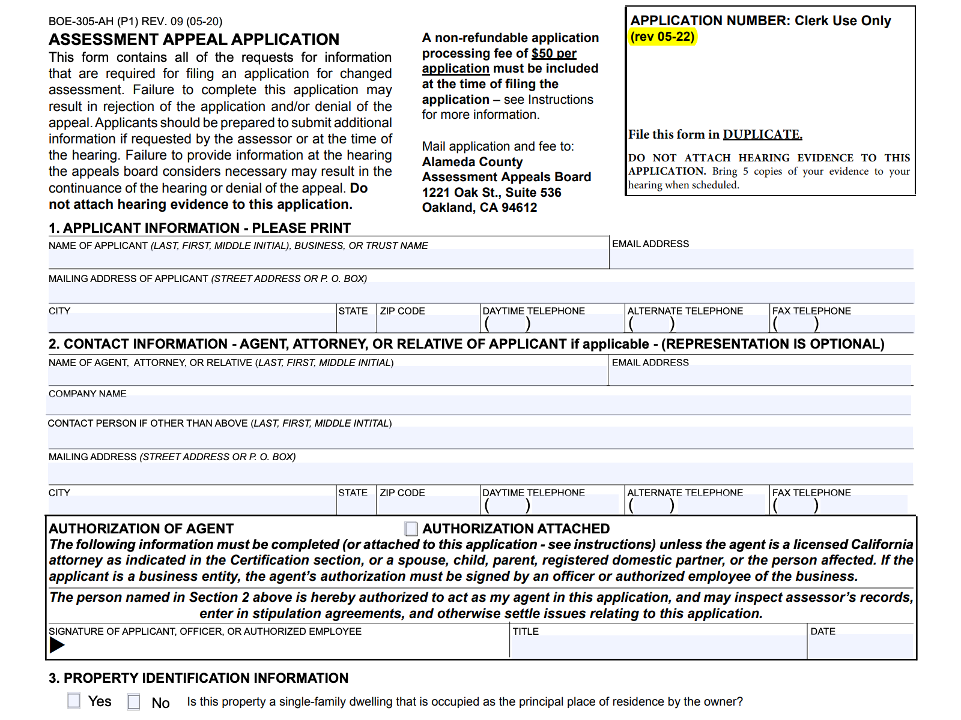Click the agent Daytime Telephone field
961x720 pixels.
point(551,505)
